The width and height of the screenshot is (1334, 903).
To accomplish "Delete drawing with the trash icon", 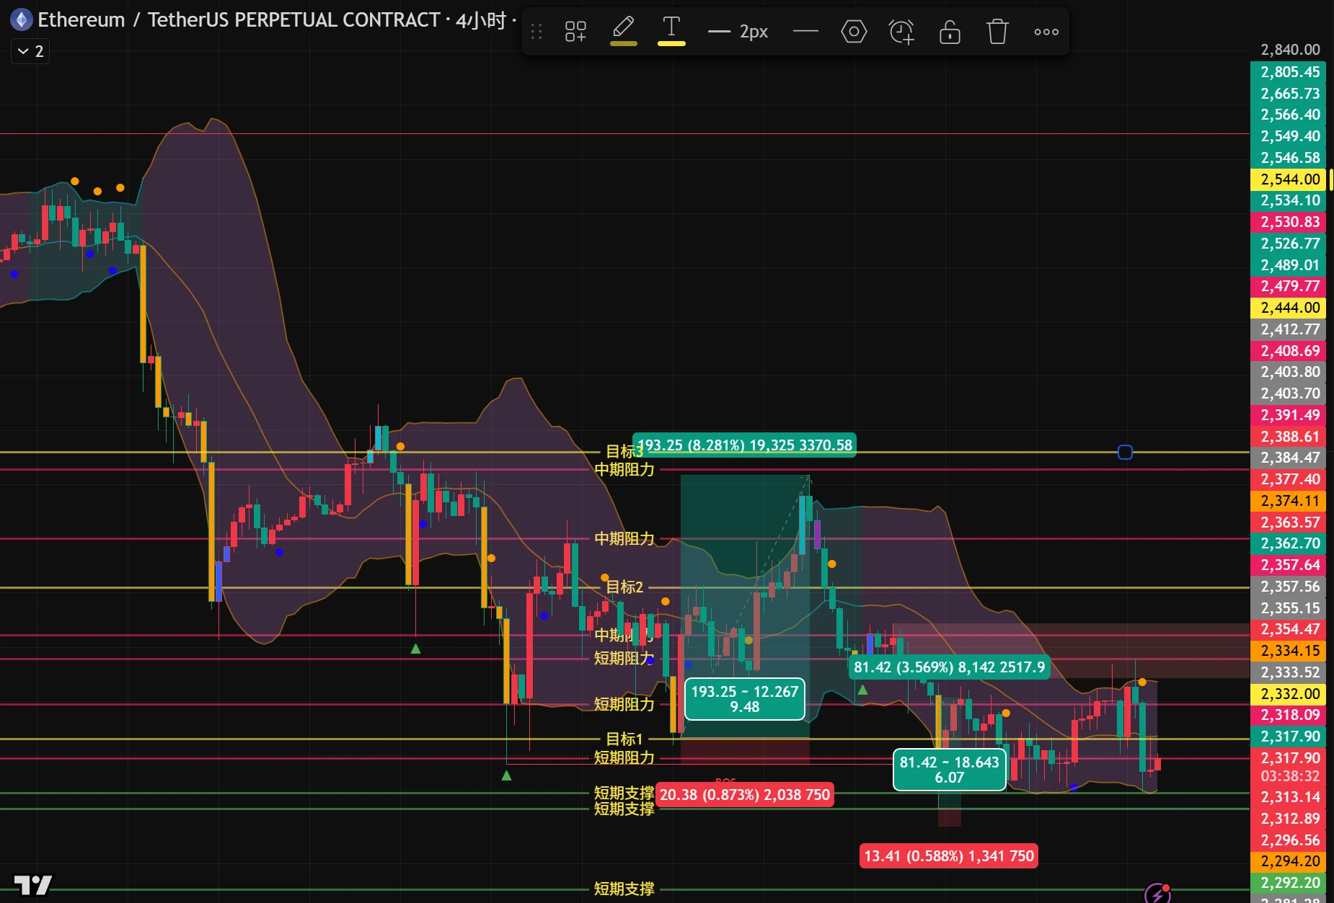I will click(x=997, y=32).
